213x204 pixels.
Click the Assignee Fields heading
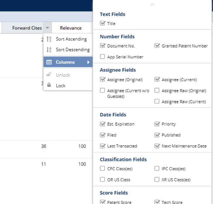click(118, 70)
